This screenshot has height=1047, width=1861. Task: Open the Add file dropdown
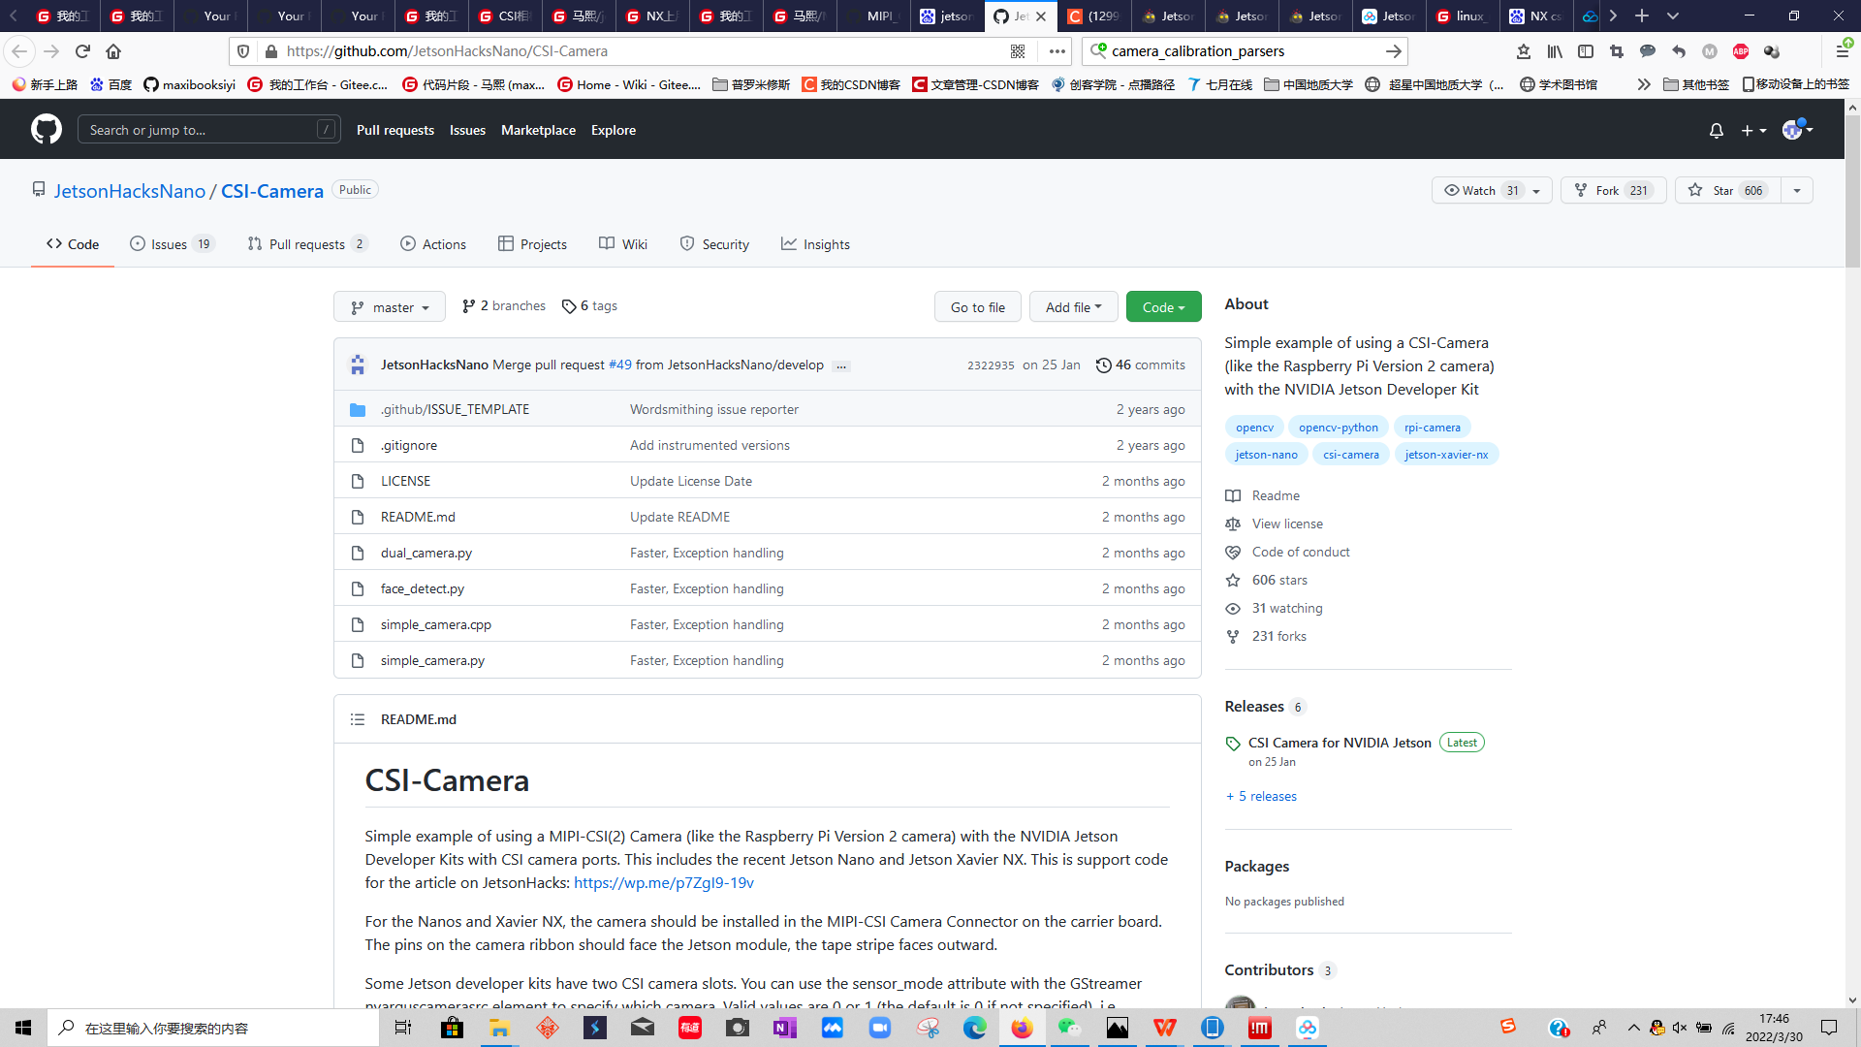[1073, 307]
